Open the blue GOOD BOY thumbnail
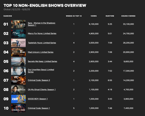This screenshot has height=116, width=145. point(18,99)
